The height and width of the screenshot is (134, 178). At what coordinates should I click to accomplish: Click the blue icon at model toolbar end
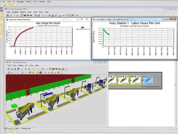[x=77, y=16]
